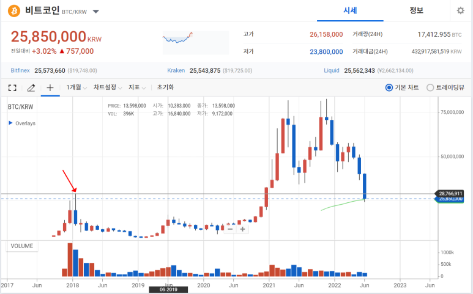Image resolution: width=473 pixels, height=294 pixels.
Task: Click the current price 25,850,000
Action: 48,37
